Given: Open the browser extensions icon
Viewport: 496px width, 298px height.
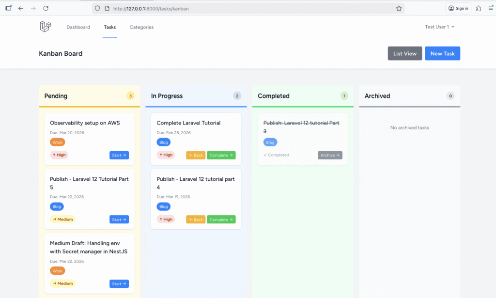Looking at the screenshot, I should coord(479,8).
